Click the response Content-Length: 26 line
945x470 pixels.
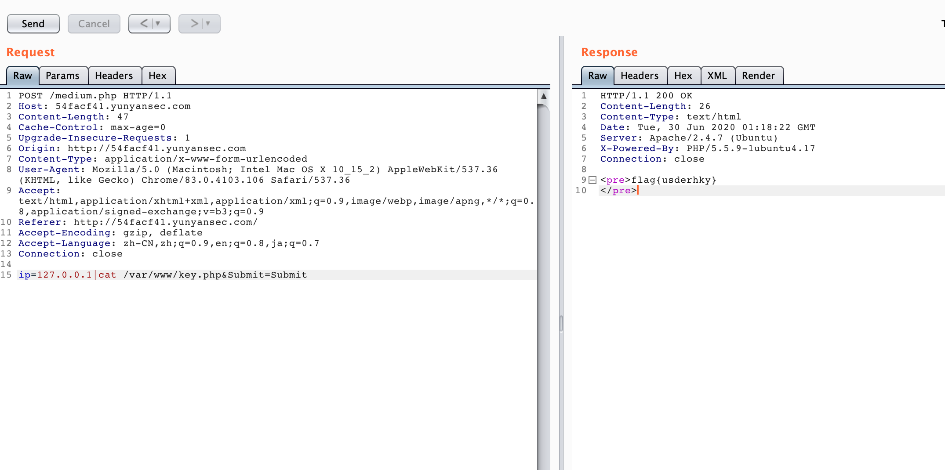(x=655, y=106)
